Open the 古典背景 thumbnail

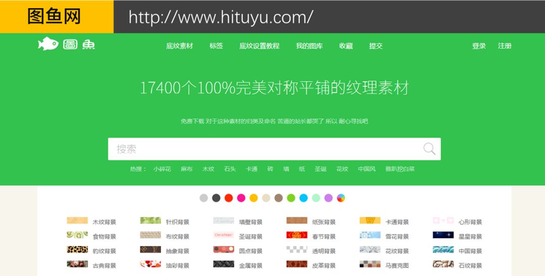(x=77, y=264)
